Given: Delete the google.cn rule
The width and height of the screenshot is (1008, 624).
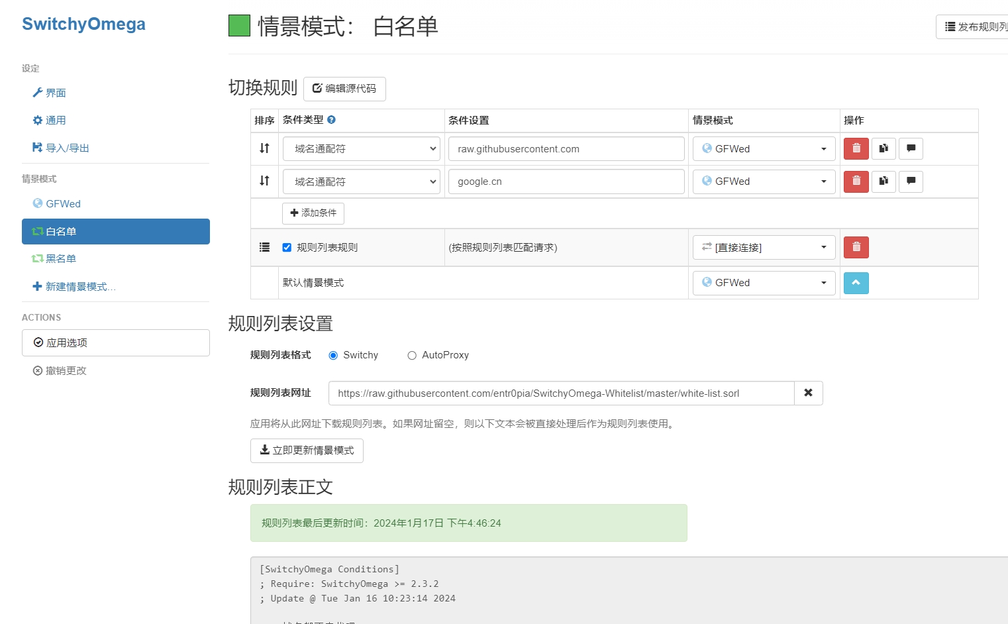Looking at the screenshot, I should click(856, 181).
